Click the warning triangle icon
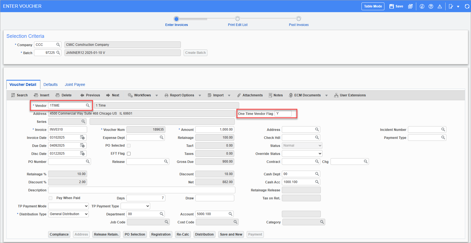471x243 pixels. (x=440, y=6)
